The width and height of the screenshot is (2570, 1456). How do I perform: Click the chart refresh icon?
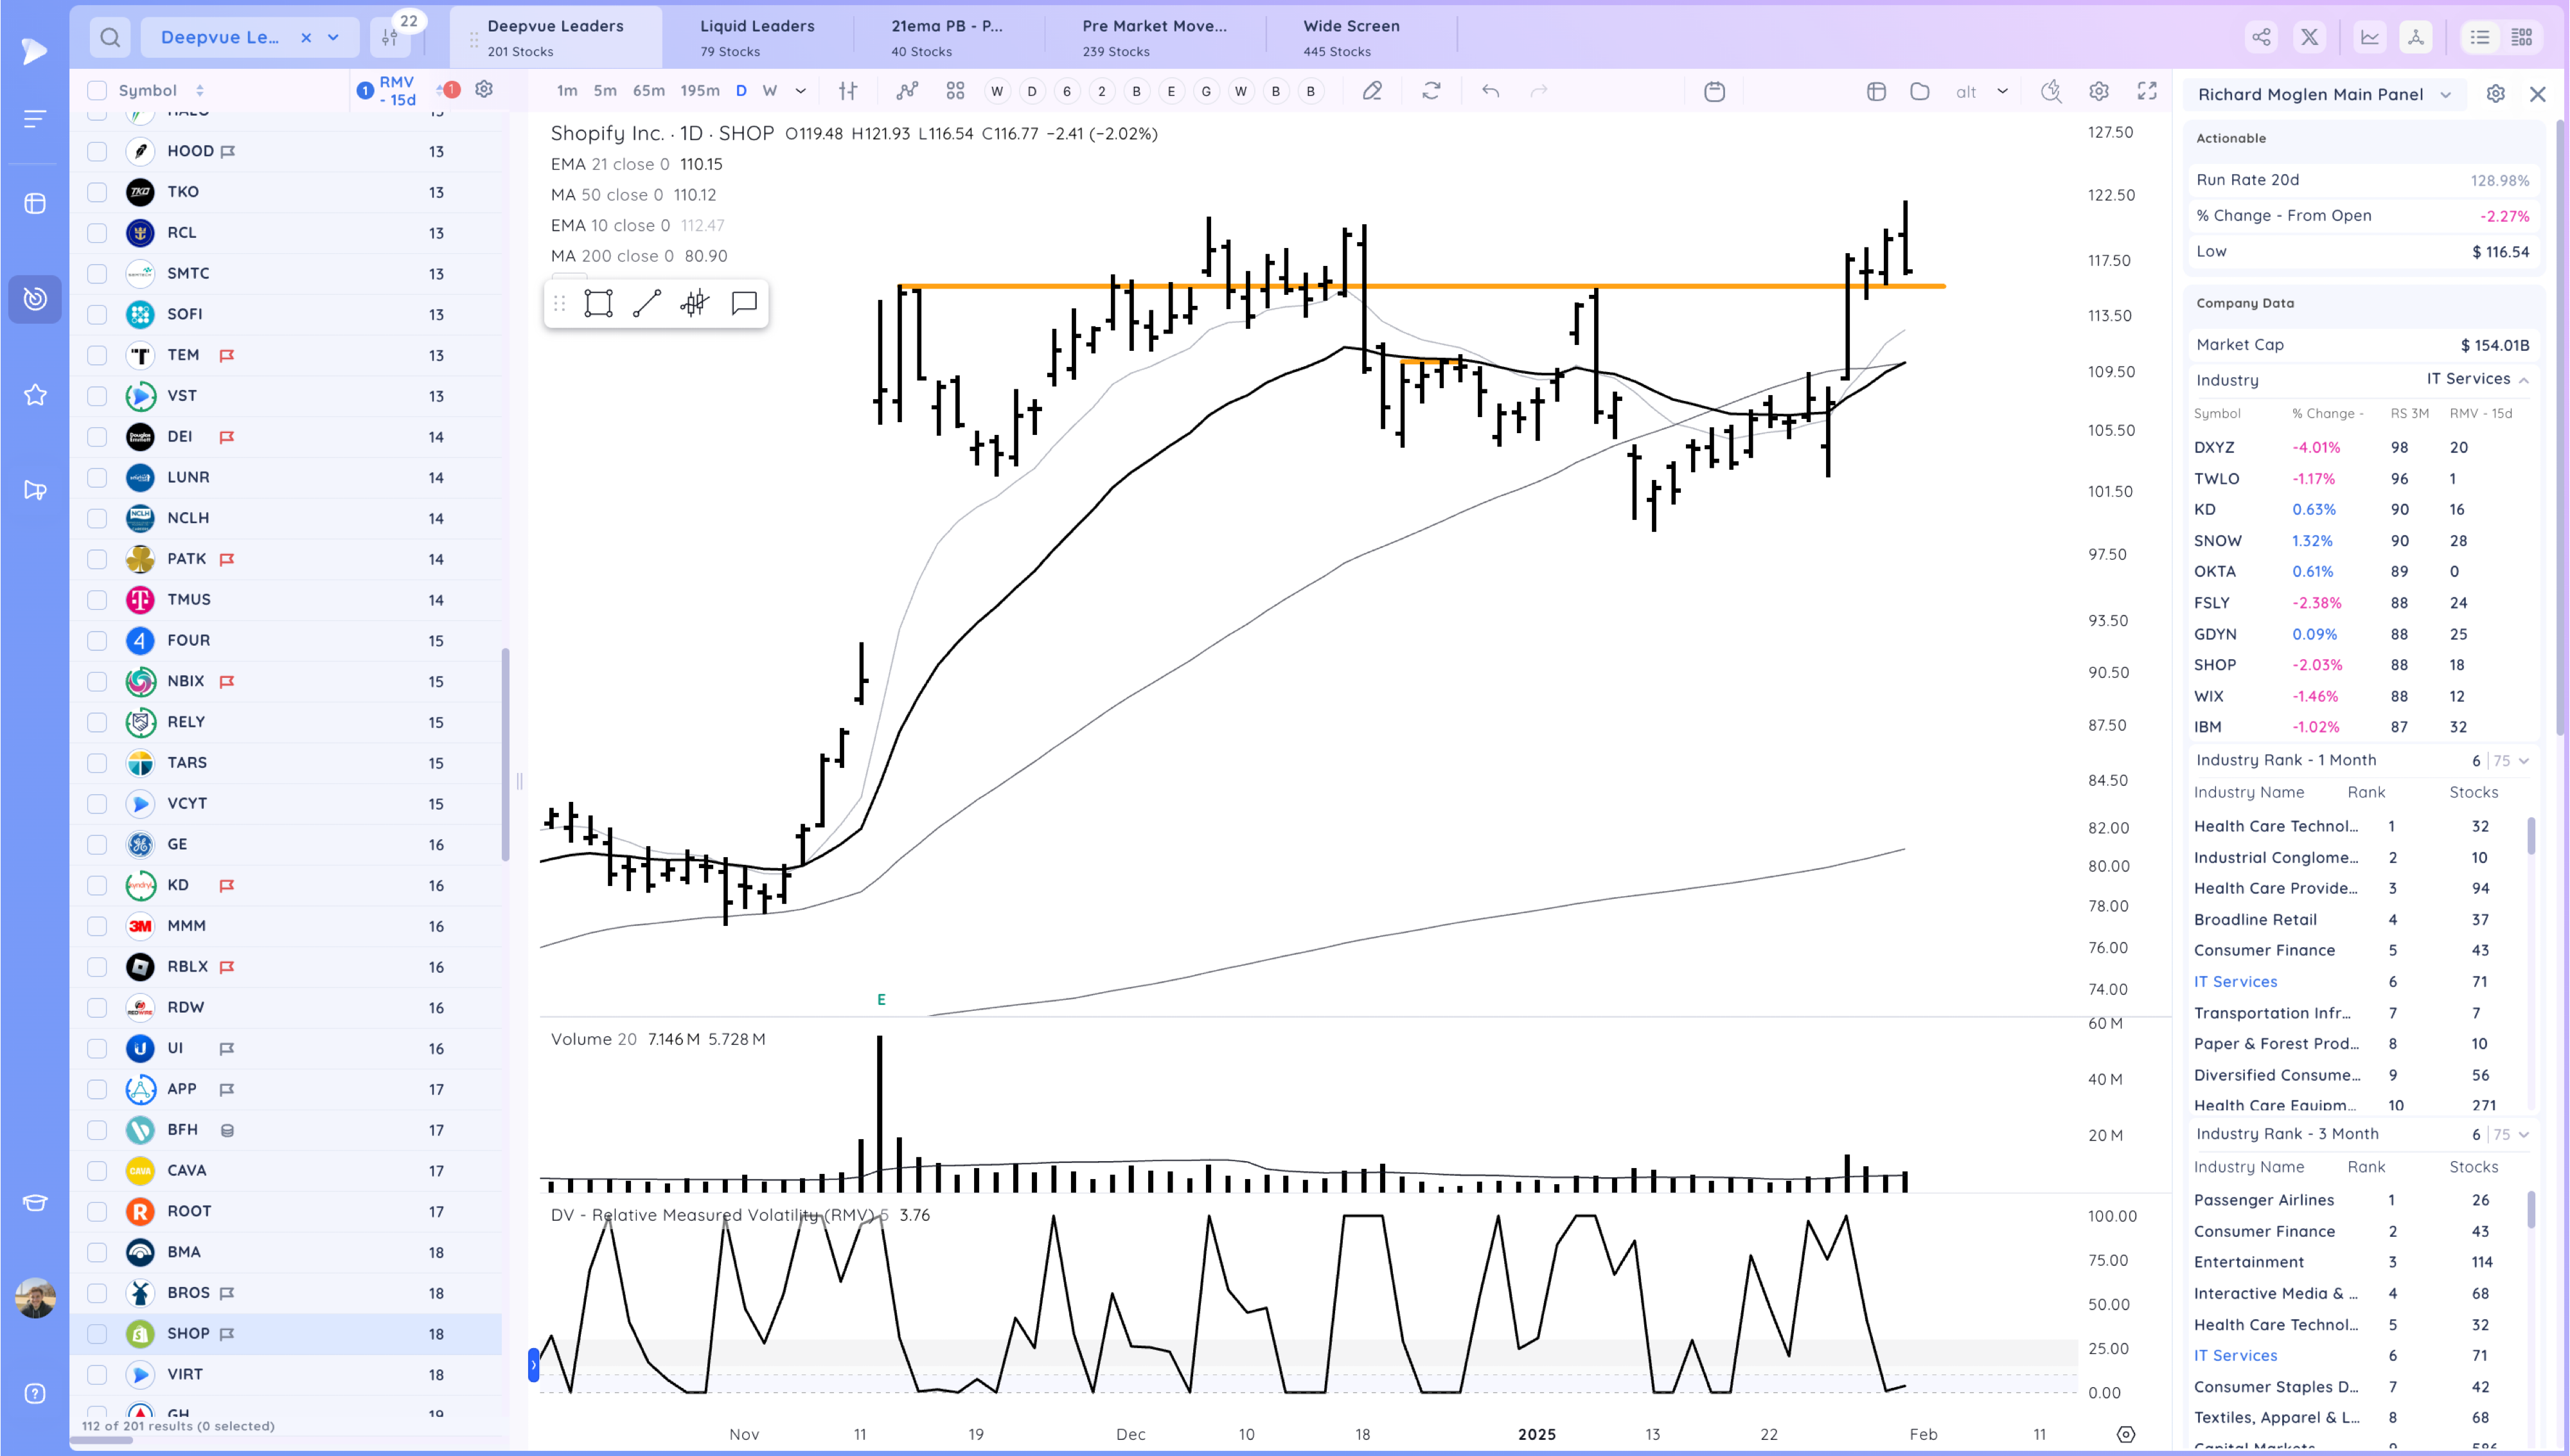pyautogui.click(x=1431, y=91)
